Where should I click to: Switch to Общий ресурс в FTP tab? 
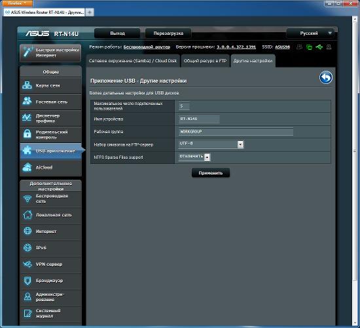[x=205, y=61]
